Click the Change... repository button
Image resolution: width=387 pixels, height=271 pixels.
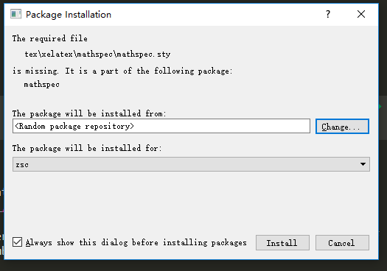[342, 127]
